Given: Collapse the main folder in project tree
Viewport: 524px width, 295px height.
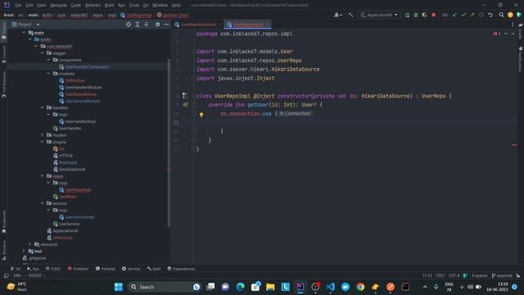Looking at the screenshot, I should click(24, 33).
